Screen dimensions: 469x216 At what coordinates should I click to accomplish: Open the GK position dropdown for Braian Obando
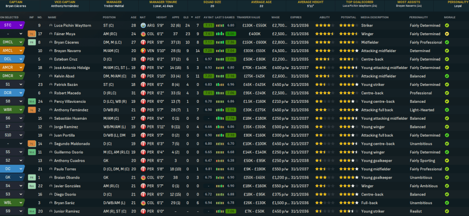[x=12, y=178]
